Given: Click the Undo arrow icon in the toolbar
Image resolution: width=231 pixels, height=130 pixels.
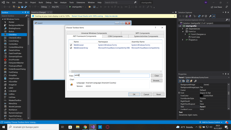Looking at the screenshot, I should click(x=30, y=7).
